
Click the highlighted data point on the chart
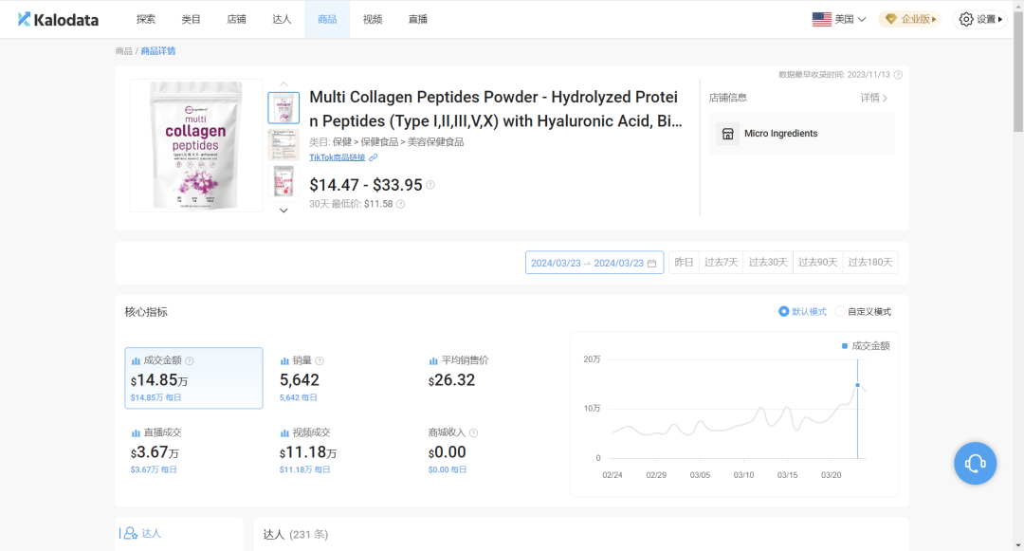point(857,384)
